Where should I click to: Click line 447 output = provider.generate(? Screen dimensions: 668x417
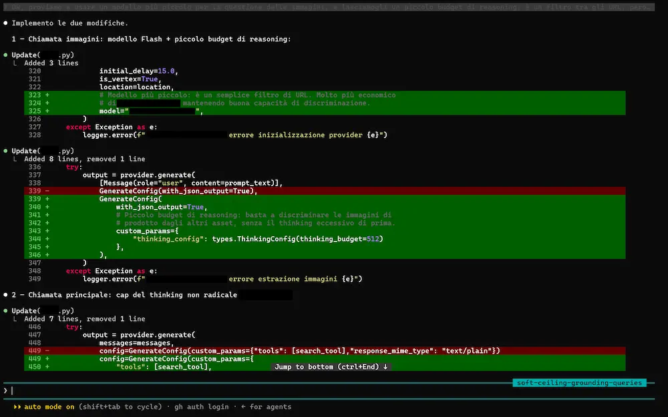[x=139, y=335]
